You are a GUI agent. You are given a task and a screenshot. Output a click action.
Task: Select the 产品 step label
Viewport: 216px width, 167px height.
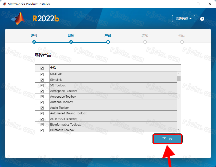click(x=108, y=35)
